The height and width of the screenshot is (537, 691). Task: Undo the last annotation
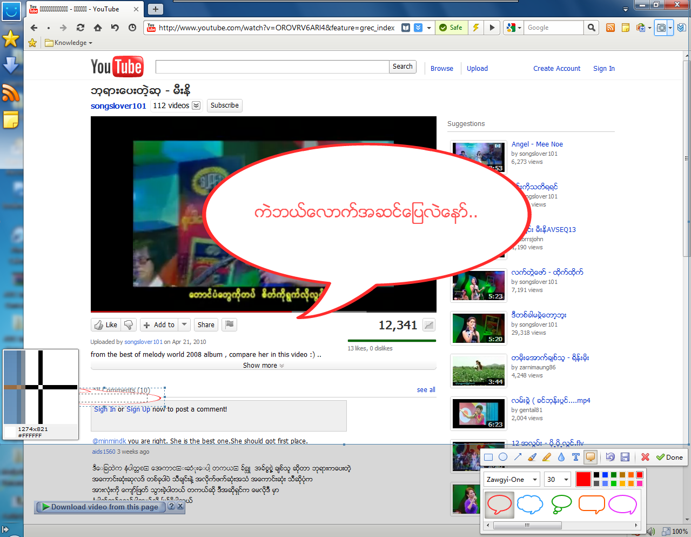[610, 457]
